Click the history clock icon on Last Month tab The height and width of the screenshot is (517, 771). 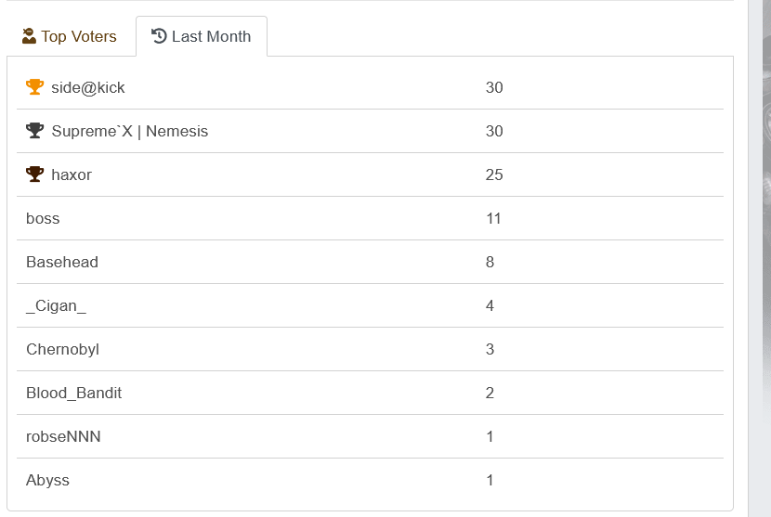[159, 36]
